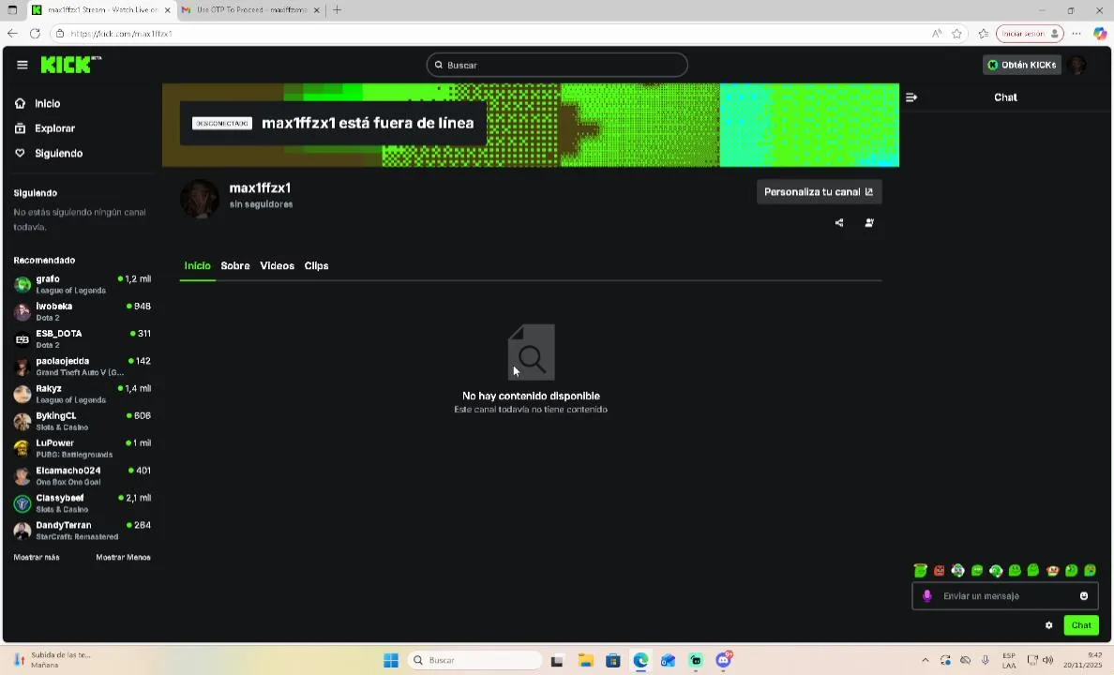Viewport: 1114px width, 675px height.
Task: Open recommended channel BykingCL
Action: pyautogui.click(x=83, y=421)
